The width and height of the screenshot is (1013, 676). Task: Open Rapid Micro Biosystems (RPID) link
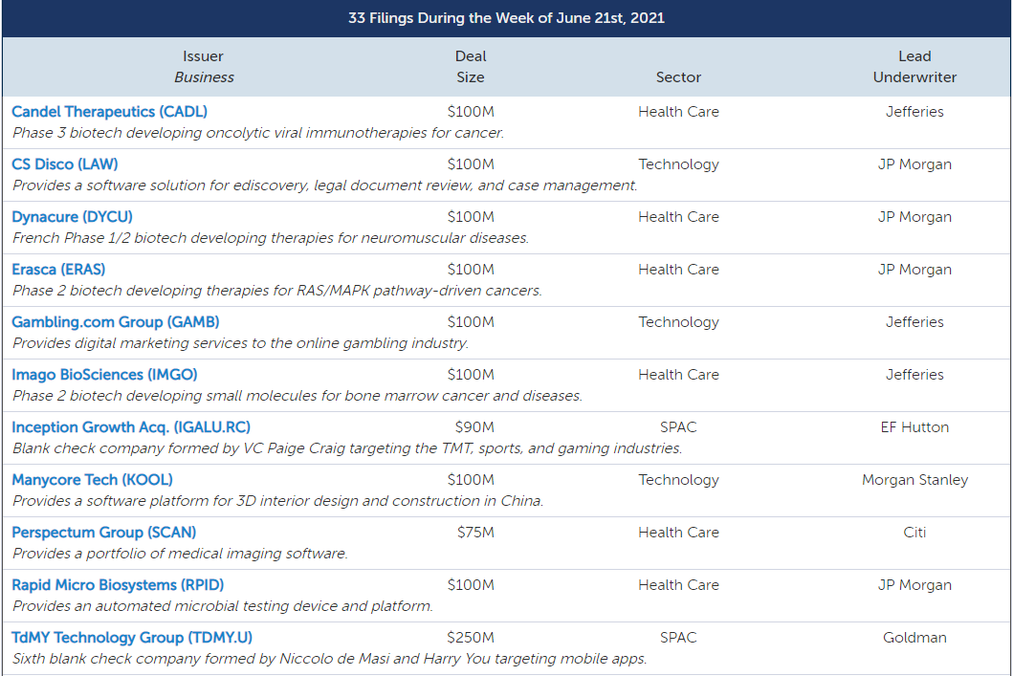tap(118, 585)
